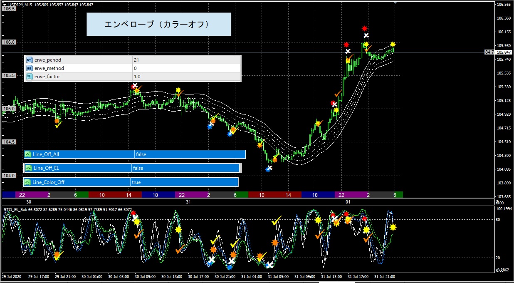Screen dimensions: 514x283
Task: Click the green icon beside Line_Off_EL
Action: 29,168
